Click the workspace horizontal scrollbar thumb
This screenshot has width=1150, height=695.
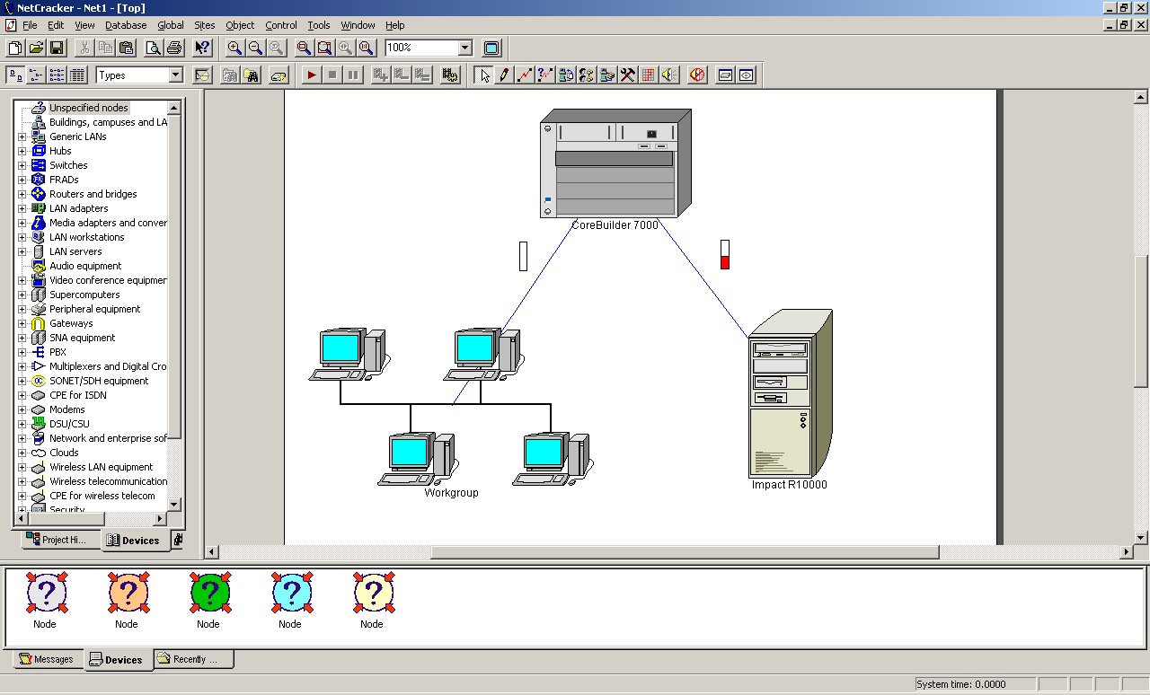[x=685, y=552]
